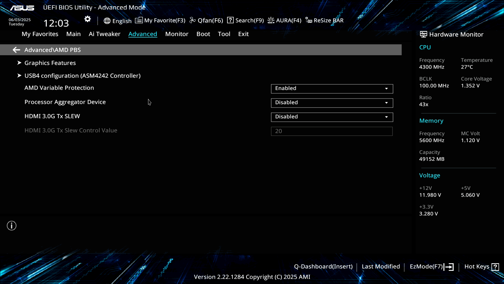
Task: Expand USB4 configuration (ASM4242 Controller) submenu
Action: [x=82, y=76]
